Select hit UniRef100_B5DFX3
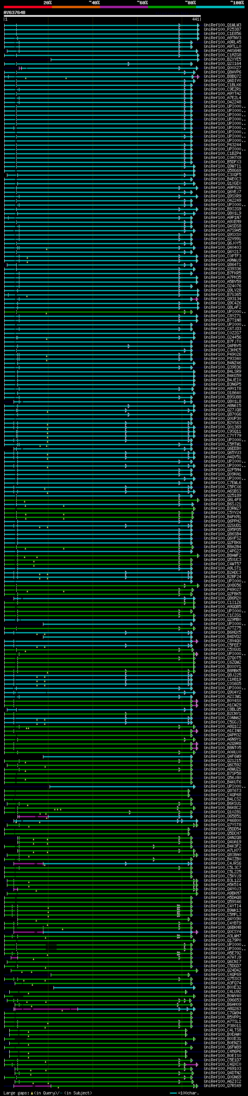 pyautogui.click(x=222, y=162)
